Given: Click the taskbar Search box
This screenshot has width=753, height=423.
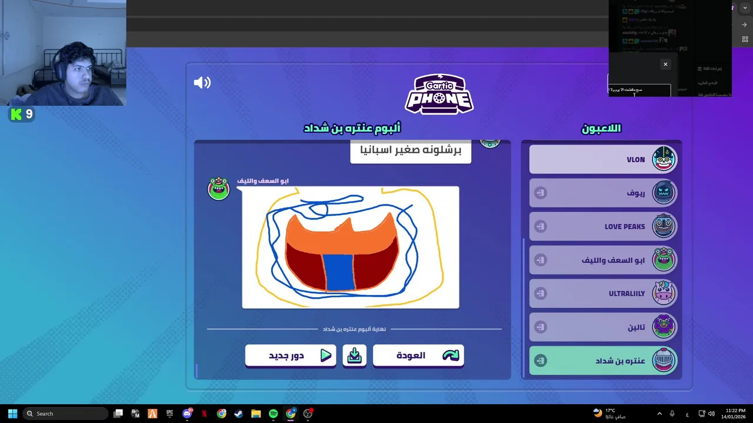Looking at the screenshot, I should coord(65,414).
